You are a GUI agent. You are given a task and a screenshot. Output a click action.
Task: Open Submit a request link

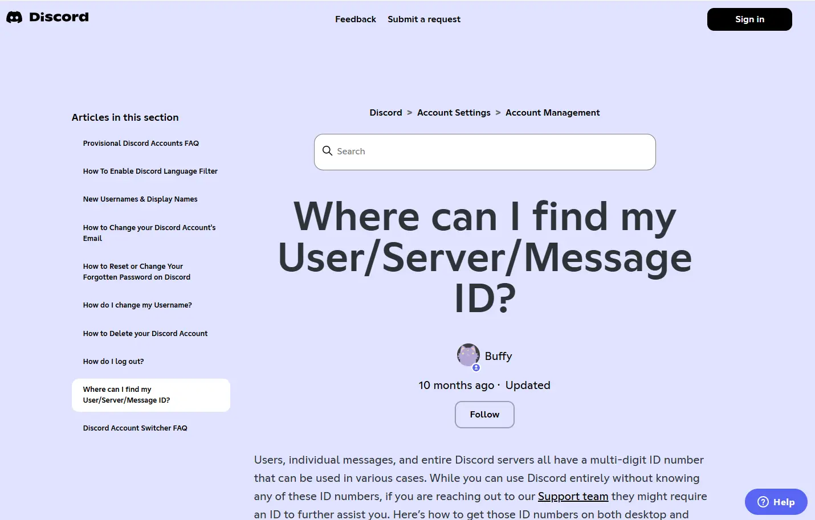pos(424,19)
